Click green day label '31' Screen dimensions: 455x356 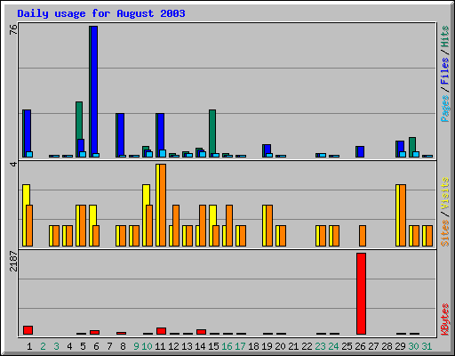427,346
